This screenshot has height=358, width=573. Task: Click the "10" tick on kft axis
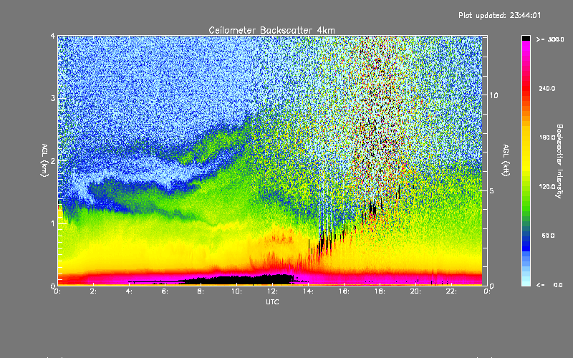click(493, 95)
